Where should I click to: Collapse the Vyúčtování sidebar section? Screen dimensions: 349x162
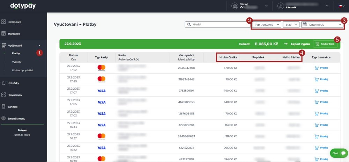click(39, 46)
